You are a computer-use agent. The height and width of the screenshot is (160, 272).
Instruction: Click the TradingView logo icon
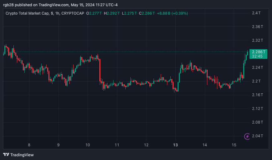click(6, 155)
